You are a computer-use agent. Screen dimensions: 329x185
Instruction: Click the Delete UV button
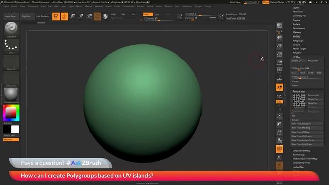pyautogui.click(x=299, y=61)
